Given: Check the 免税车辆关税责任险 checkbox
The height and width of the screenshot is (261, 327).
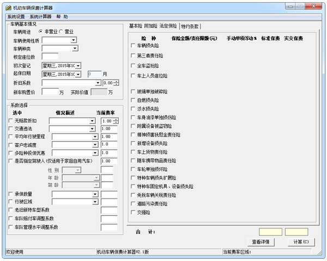Looking at the screenshot, I should pos(133,195).
